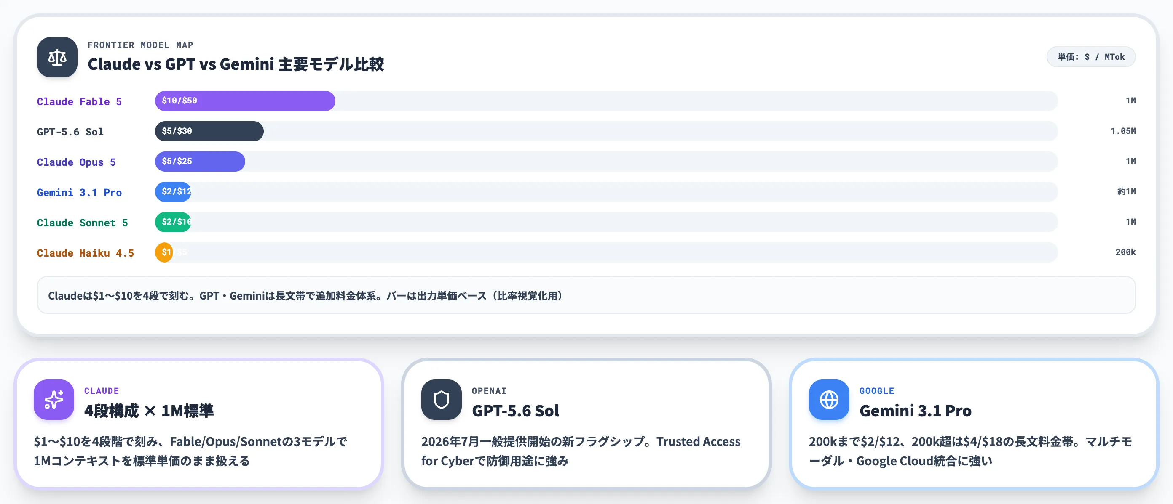Viewport: 1173px width, 504px height.
Task: Click the CLAUDE category label
Action: [x=102, y=391]
